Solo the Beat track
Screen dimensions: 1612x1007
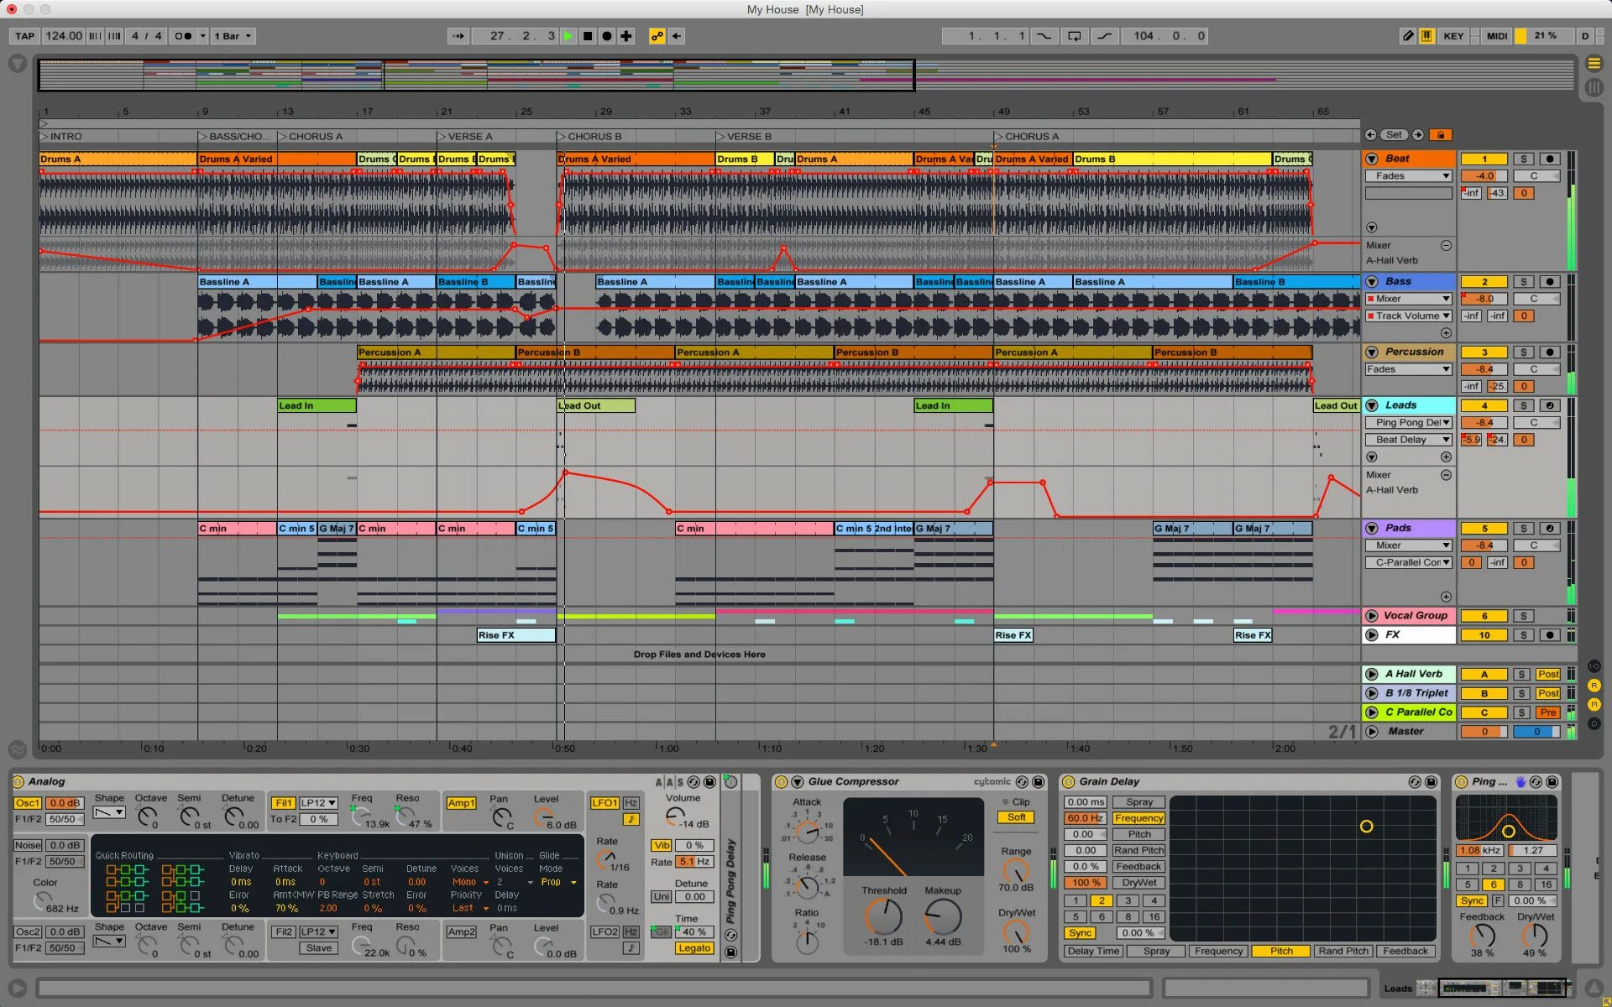pos(1523,159)
